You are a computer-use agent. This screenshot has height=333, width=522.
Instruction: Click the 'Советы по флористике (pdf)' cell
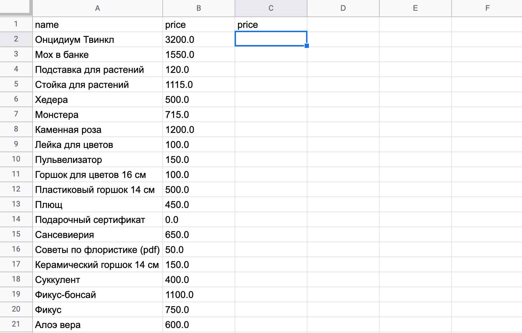click(x=98, y=250)
